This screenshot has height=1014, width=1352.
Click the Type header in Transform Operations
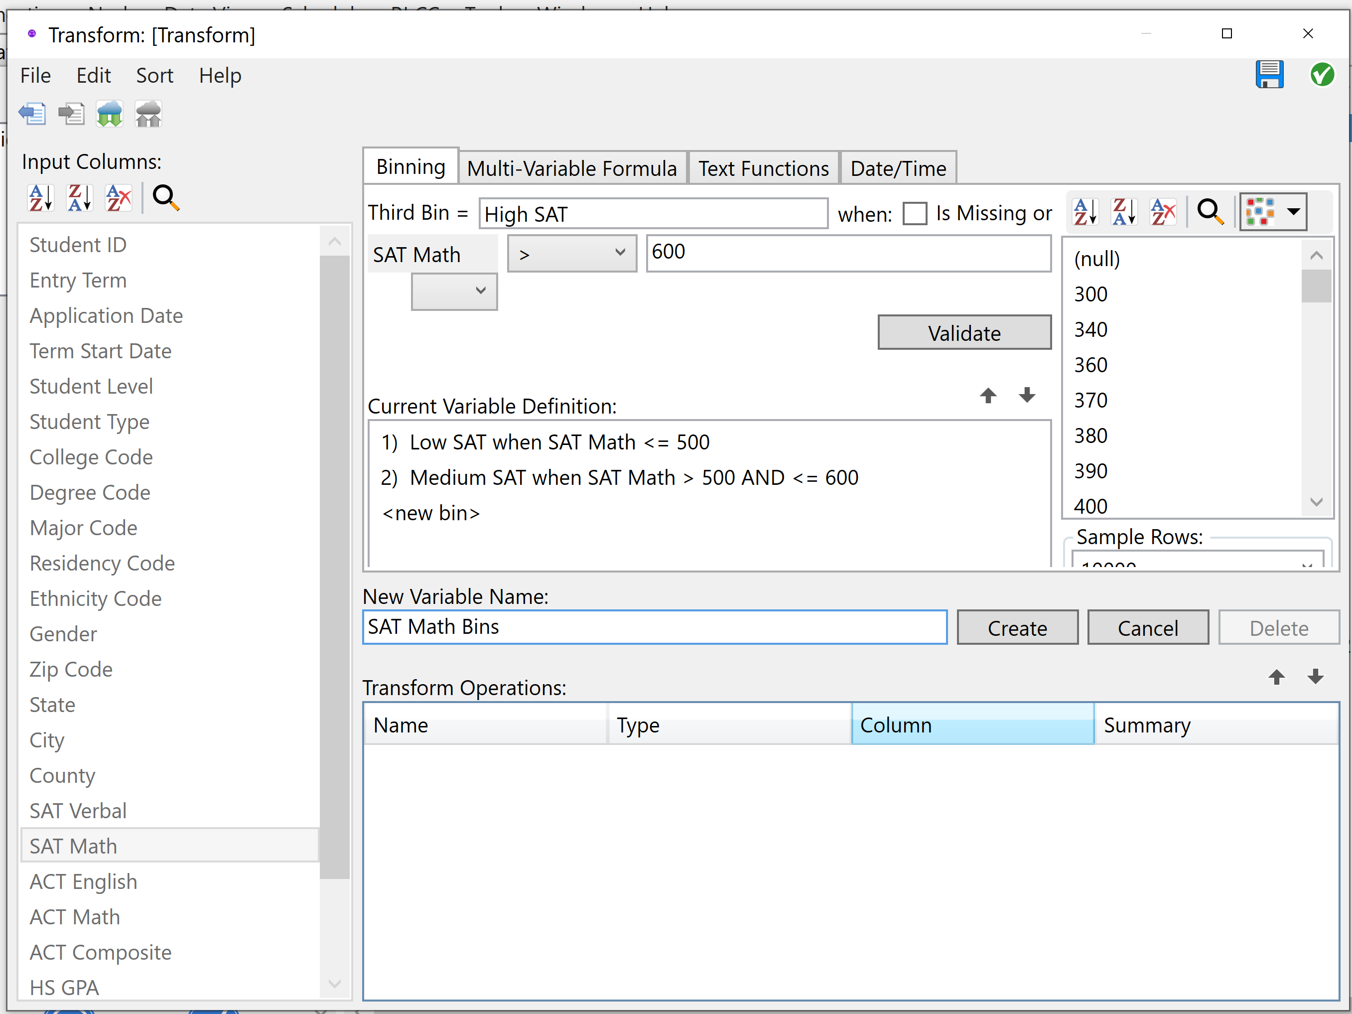point(730,725)
